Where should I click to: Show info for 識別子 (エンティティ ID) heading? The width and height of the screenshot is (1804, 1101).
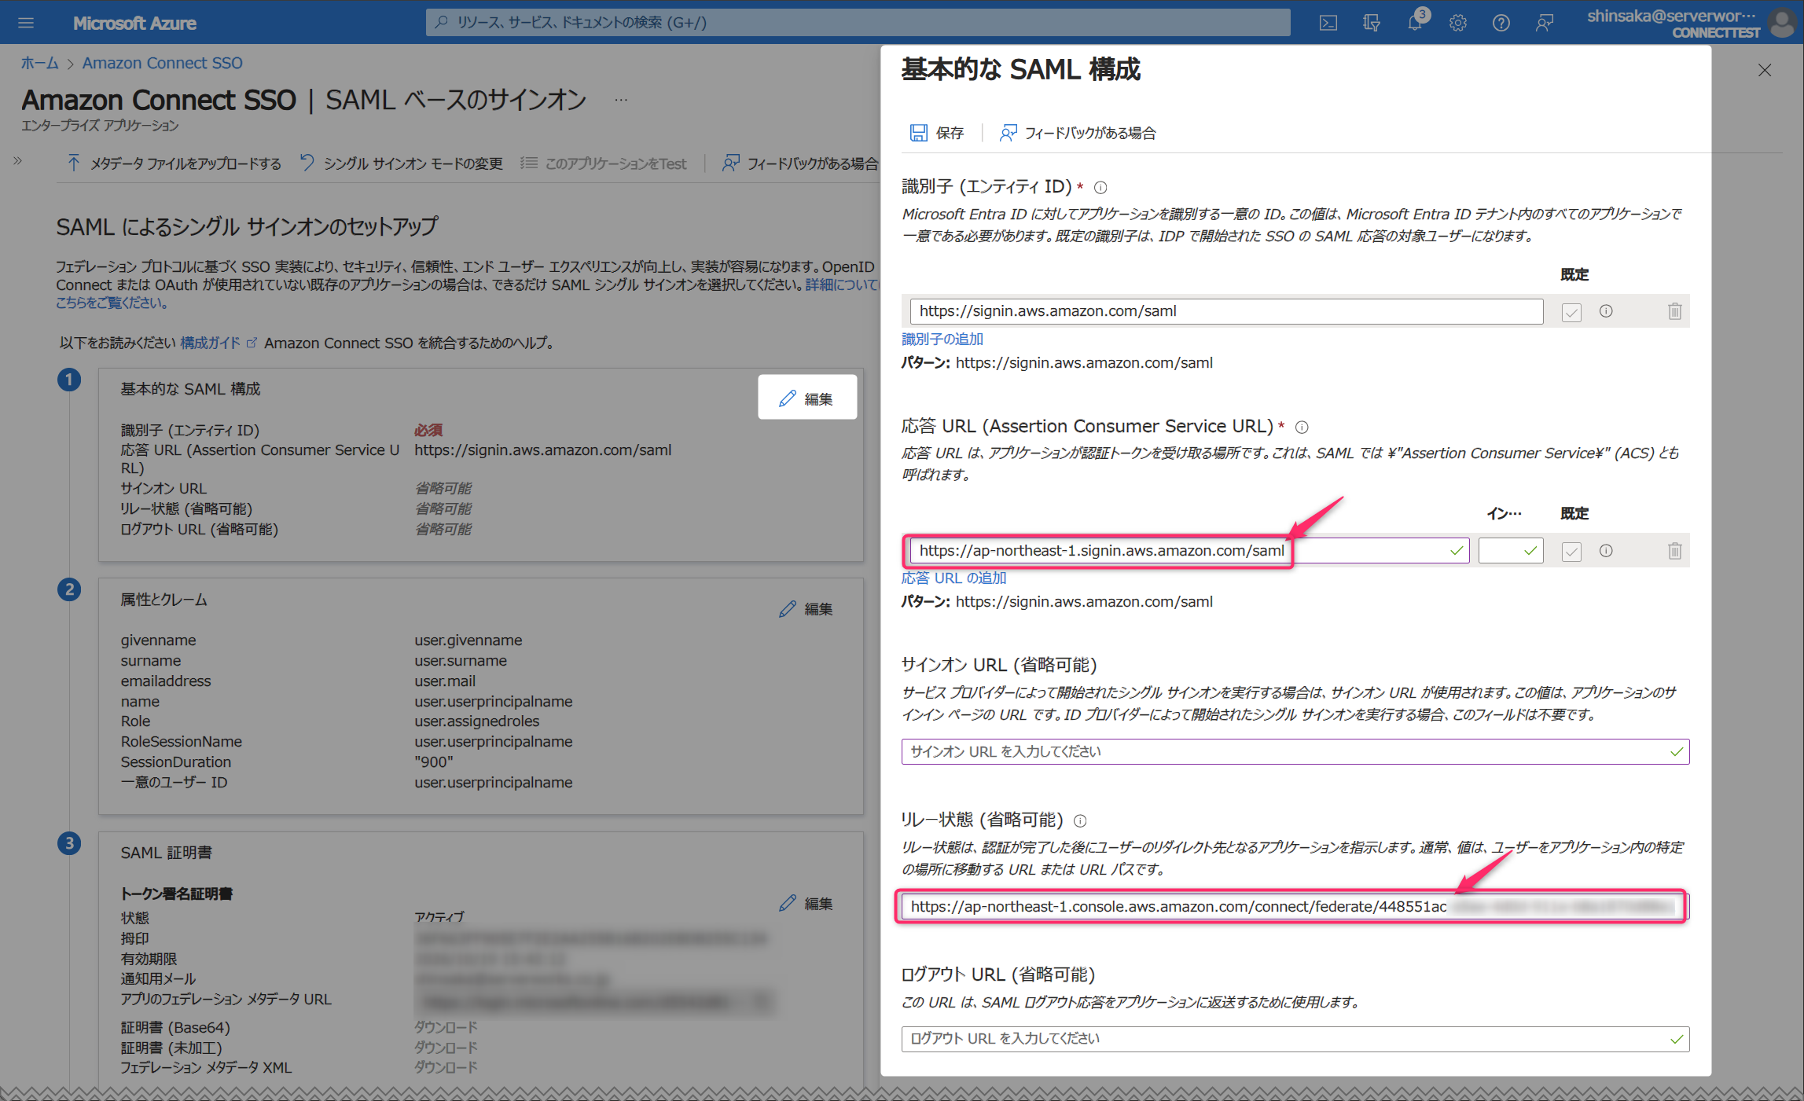point(1100,187)
